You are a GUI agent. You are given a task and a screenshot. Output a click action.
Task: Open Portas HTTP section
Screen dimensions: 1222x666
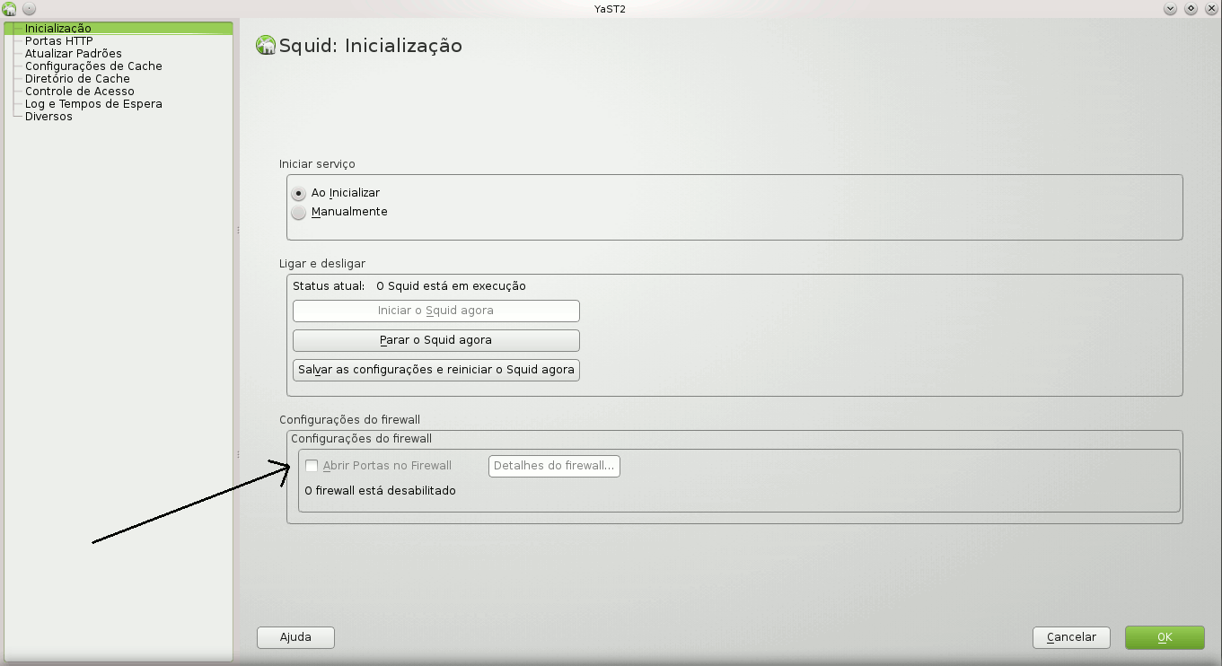[x=58, y=40]
